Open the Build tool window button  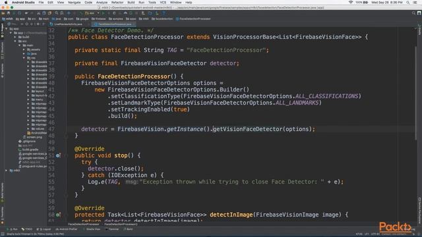tap(128, 229)
